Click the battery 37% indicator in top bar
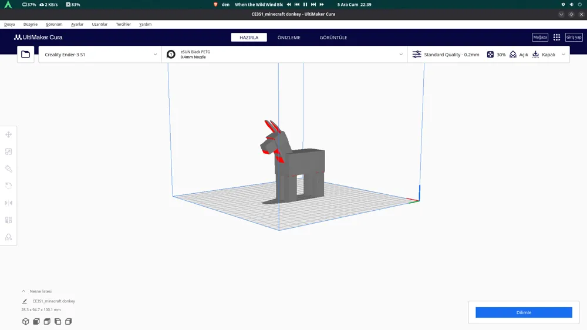 pyautogui.click(x=29, y=5)
